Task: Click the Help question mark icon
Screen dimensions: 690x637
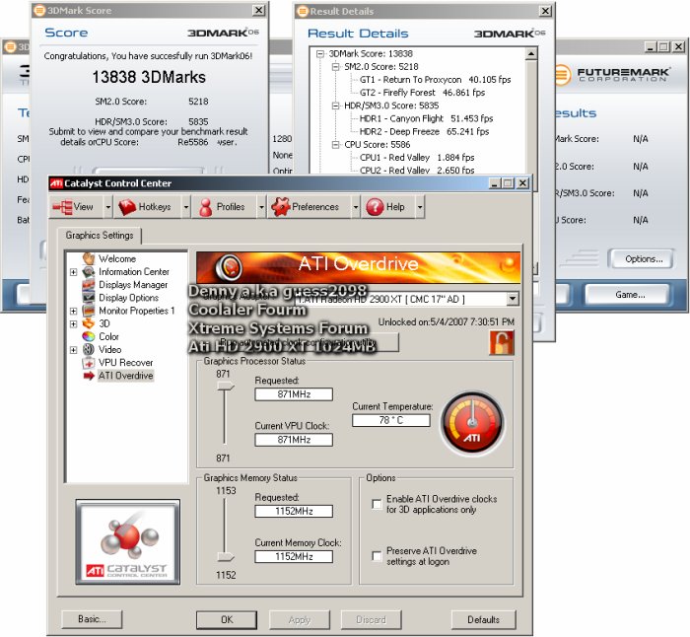Action: (374, 207)
